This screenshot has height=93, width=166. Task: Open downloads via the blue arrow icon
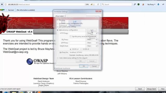[x=158, y=4]
